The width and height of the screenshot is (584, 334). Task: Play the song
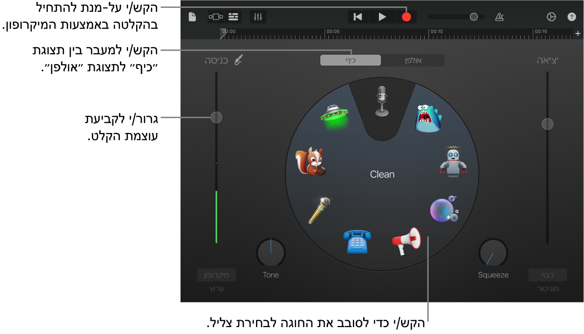(382, 17)
